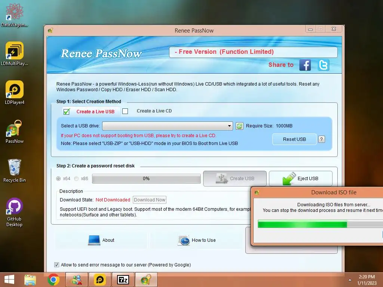Open the 7z taskbar icon
Screen dimensions: 383x287
tap(123, 280)
